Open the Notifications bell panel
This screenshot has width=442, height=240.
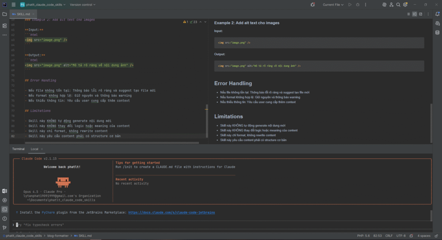(437, 14)
